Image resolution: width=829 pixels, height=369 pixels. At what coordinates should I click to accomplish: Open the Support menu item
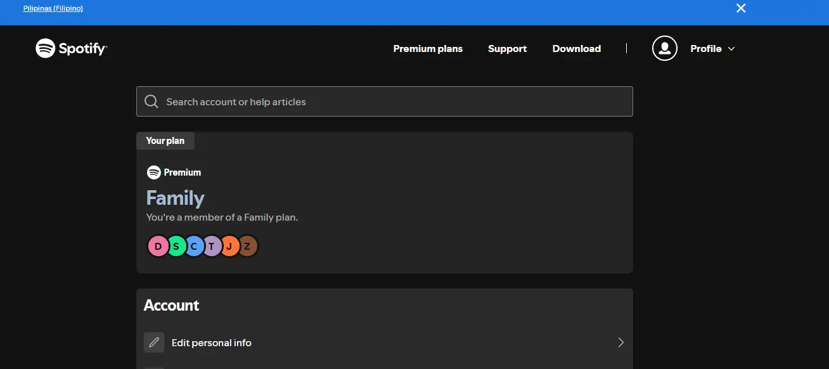coord(507,49)
